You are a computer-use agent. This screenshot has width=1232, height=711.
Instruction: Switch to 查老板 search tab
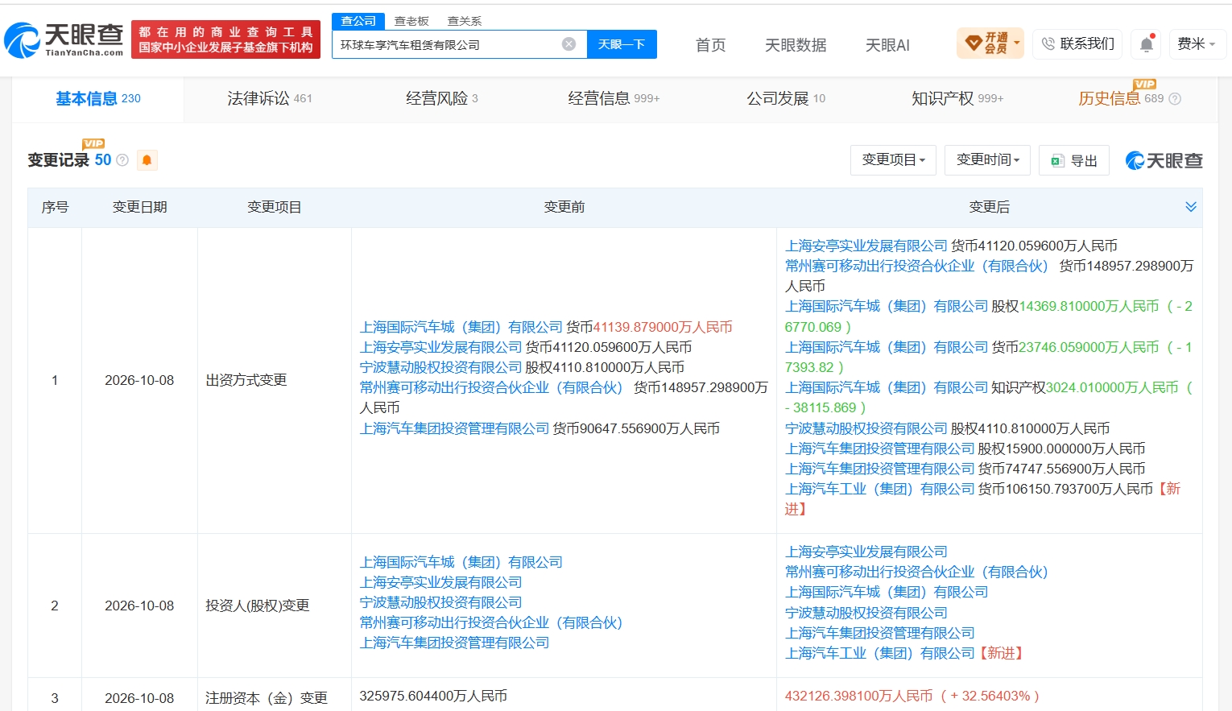(411, 21)
